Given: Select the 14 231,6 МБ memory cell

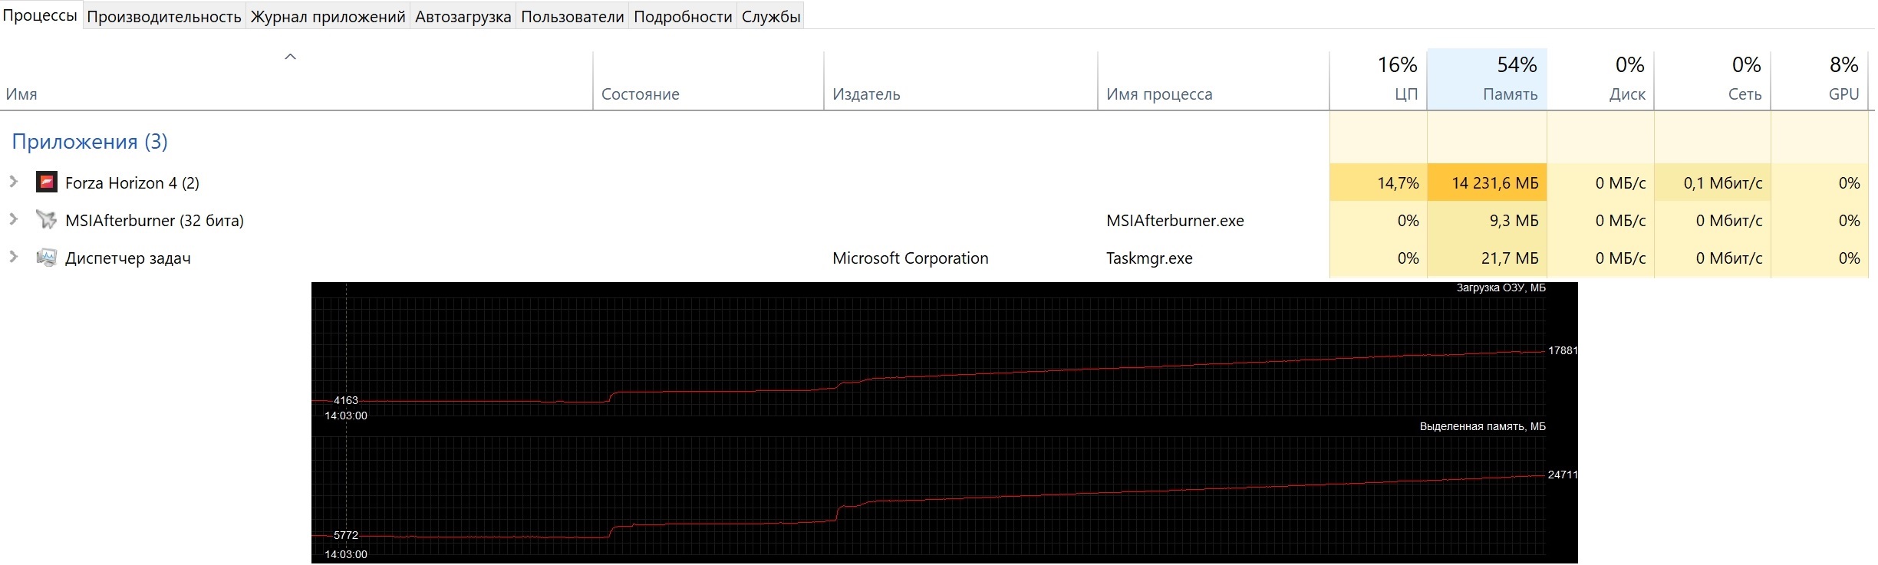Looking at the screenshot, I should tap(1487, 183).
